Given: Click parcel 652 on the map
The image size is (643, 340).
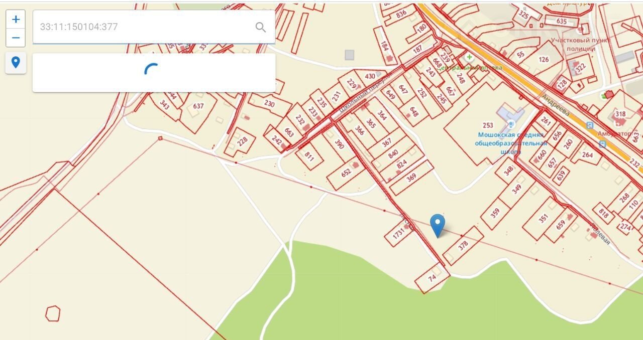Looking at the screenshot, I should (x=346, y=173).
